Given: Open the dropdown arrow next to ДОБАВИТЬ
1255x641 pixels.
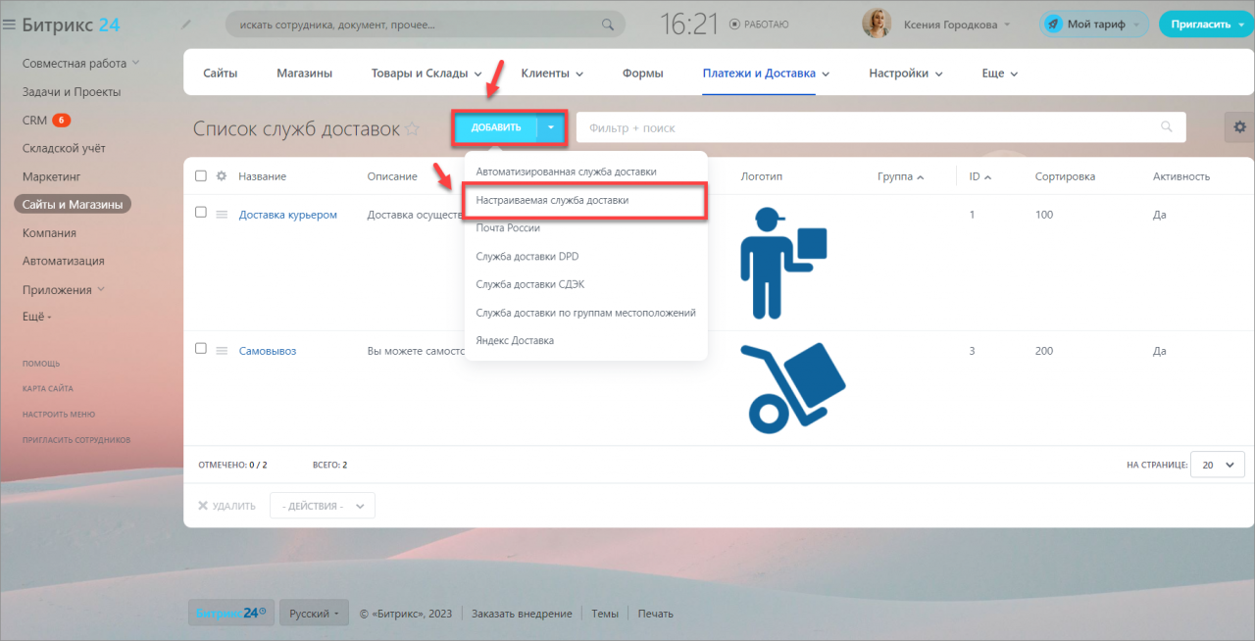Looking at the screenshot, I should click(552, 127).
